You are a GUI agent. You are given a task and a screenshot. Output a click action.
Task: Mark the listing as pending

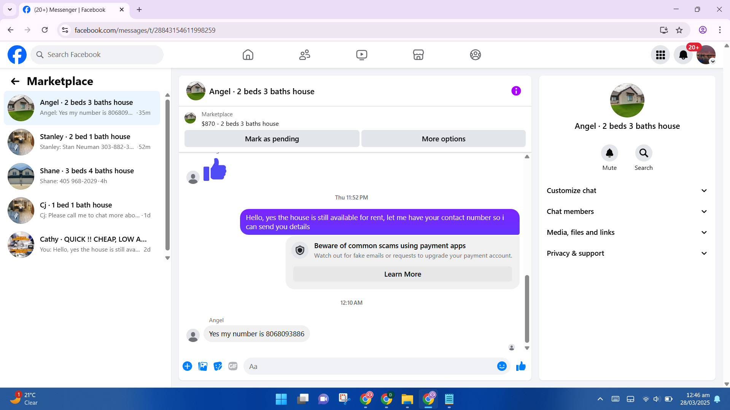pyautogui.click(x=272, y=139)
